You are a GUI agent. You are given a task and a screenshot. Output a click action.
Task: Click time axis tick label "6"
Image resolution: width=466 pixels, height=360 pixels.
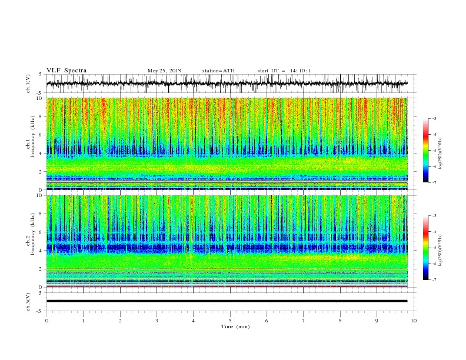pos(267,321)
